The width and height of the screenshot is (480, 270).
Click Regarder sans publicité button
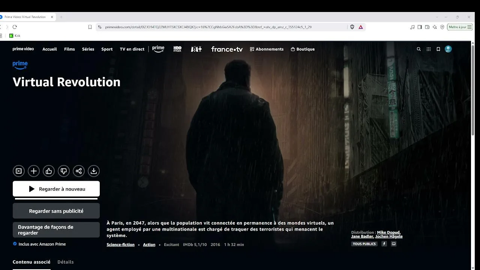(x=56, y=211)
